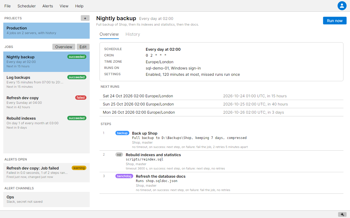This screenshot has width=350, height=218.
Task: Click the Jobs Overview button
Action: coord(64,47)
